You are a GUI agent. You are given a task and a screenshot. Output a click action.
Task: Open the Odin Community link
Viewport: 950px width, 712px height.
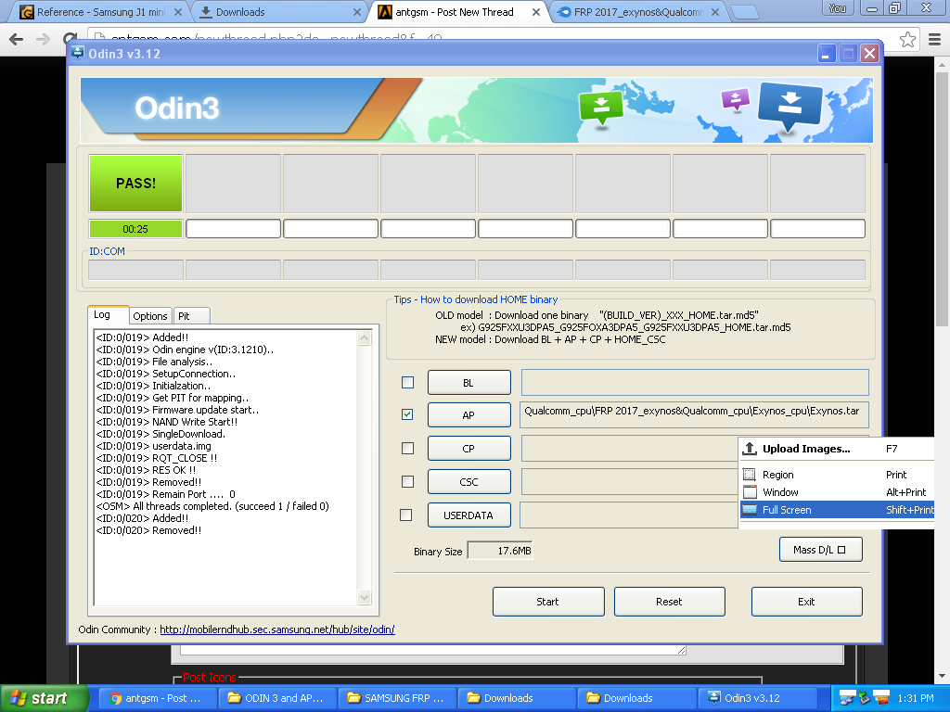tap(277, 629)
